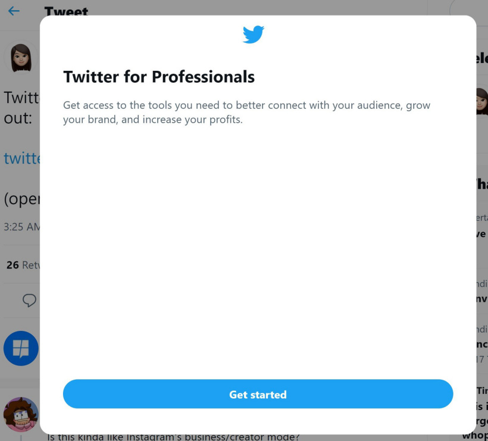This screenshot has height=441, width=488.
Task: View the 26 Retweets list
Action: tap(21, 265)
